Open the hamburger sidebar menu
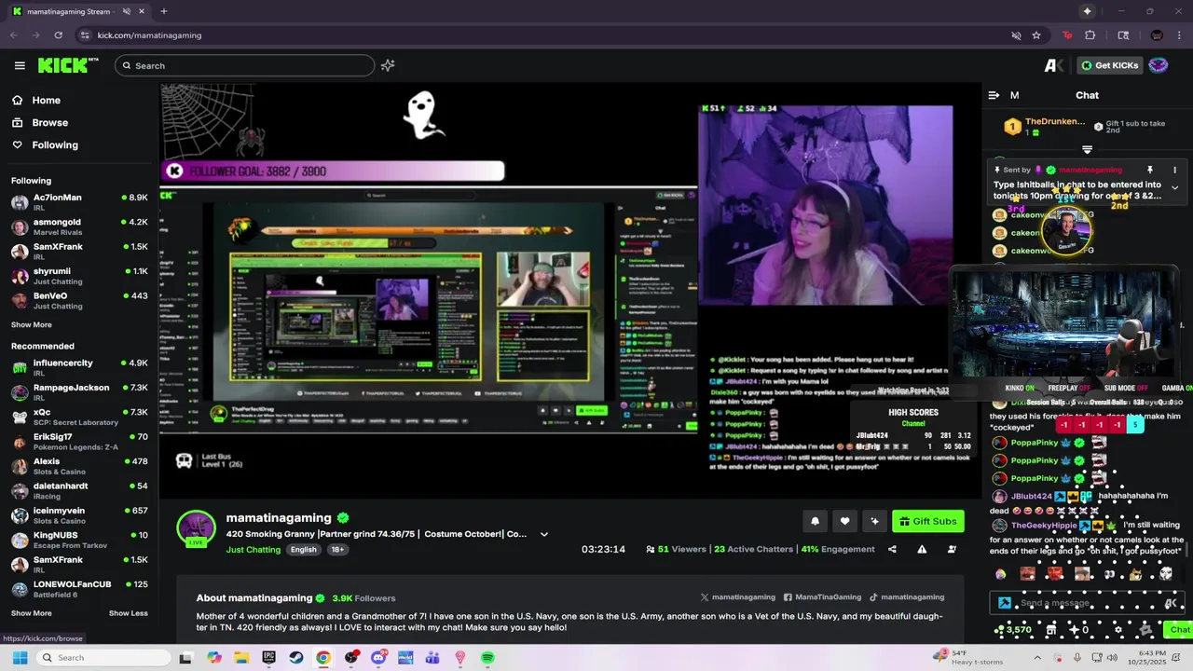Image resolution: width=1193 pixels, height=671 pixels. (20, 65)
